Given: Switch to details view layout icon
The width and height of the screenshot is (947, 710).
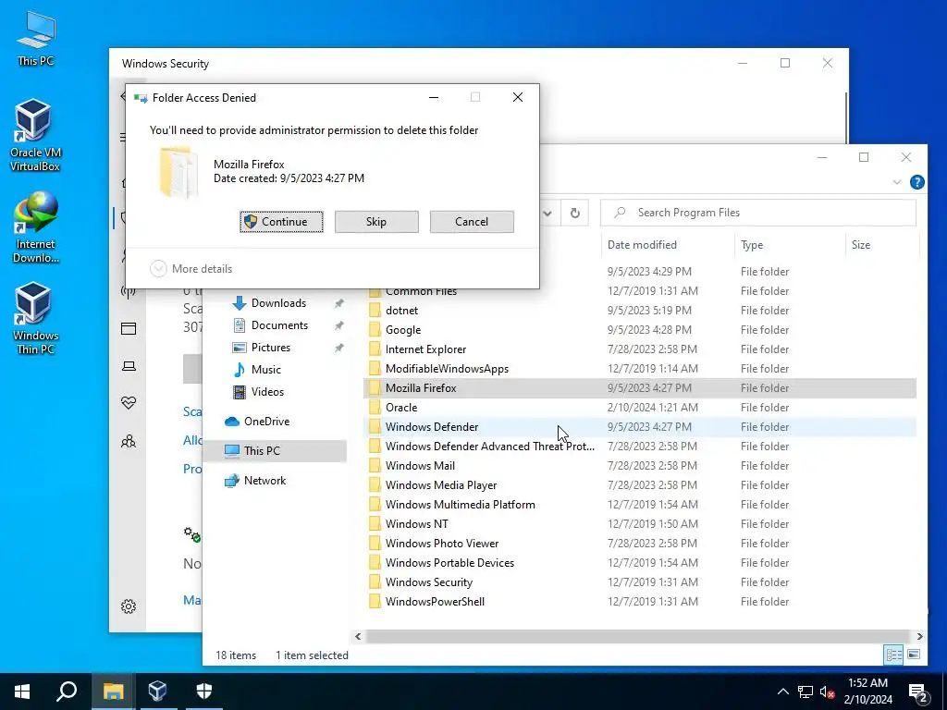Looking at the screenshot, I should click(x=894, y=655).
